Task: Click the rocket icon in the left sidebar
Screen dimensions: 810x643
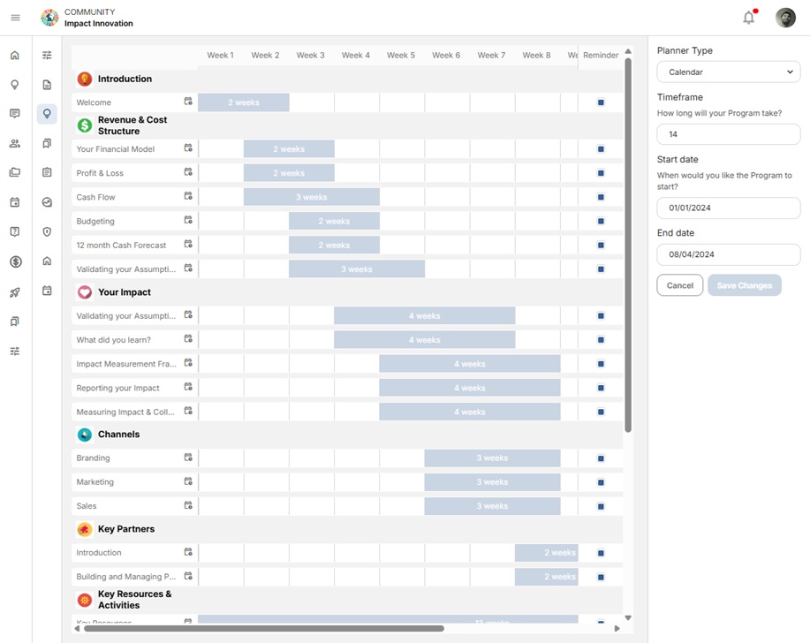Action: [15, 291]
